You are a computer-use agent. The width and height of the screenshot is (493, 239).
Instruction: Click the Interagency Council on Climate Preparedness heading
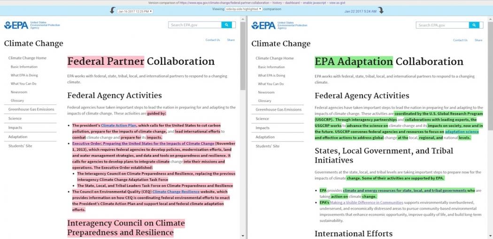[126, 228]
